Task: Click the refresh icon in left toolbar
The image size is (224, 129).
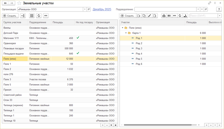Action: coord(39,16)
